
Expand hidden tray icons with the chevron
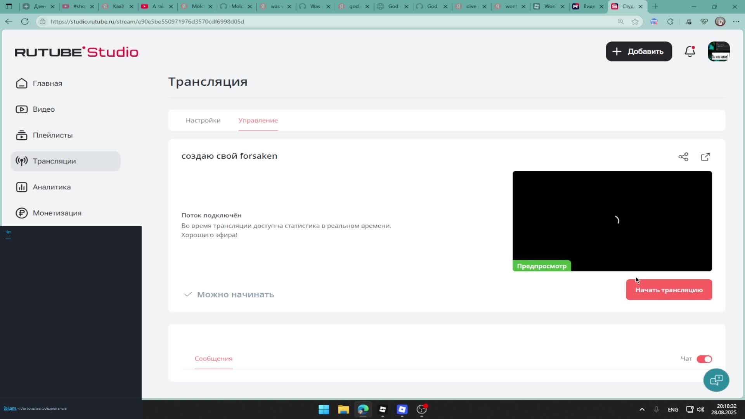pyautogui.click(x=642, y=409)
